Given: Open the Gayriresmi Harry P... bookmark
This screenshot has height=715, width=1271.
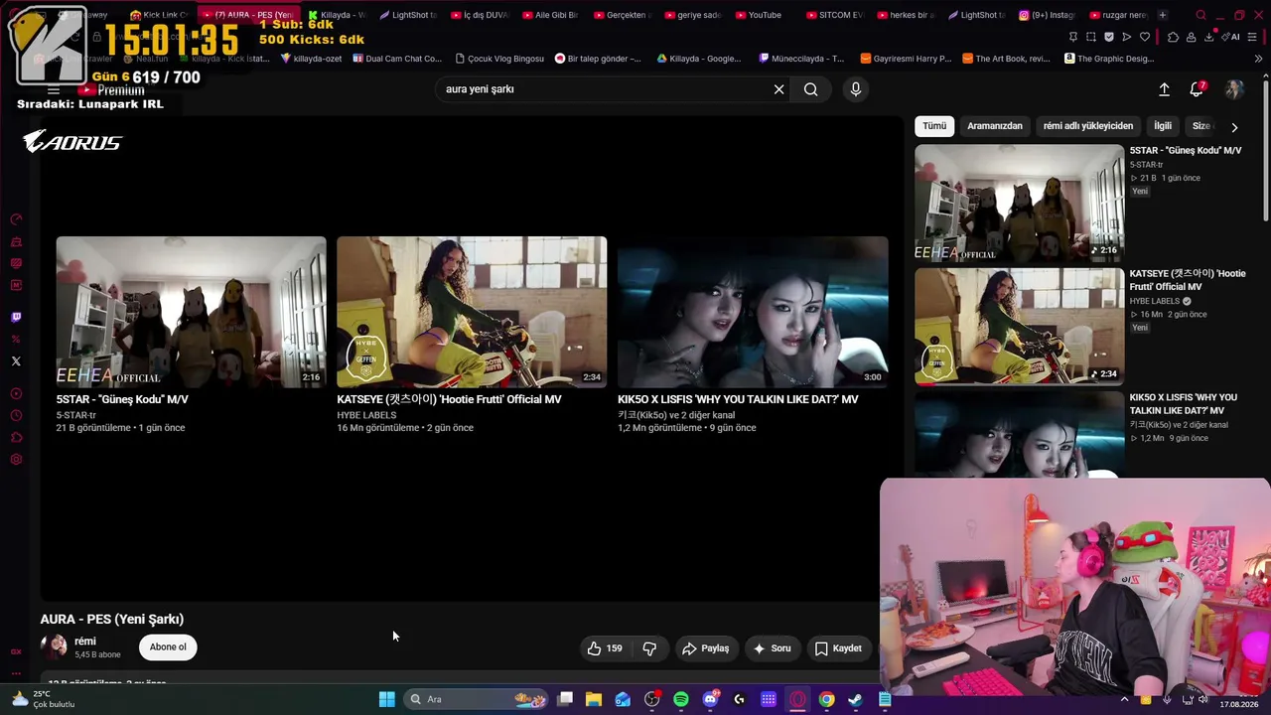Looking at the screenshot, I should point(907,59).
